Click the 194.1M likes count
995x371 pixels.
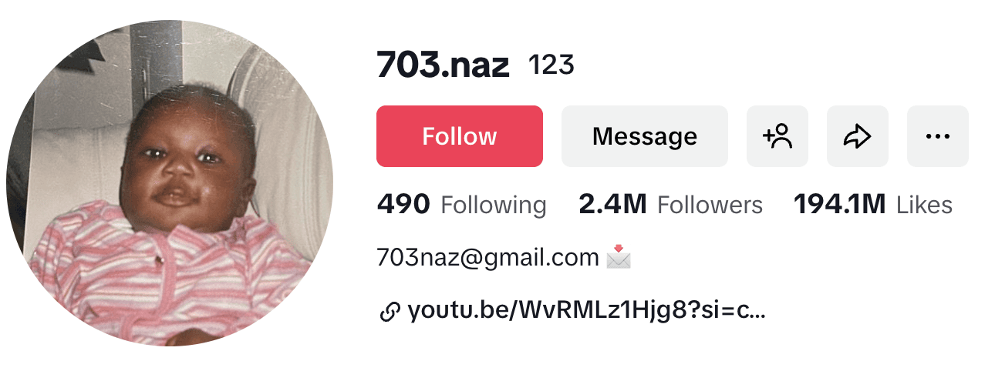840,205
